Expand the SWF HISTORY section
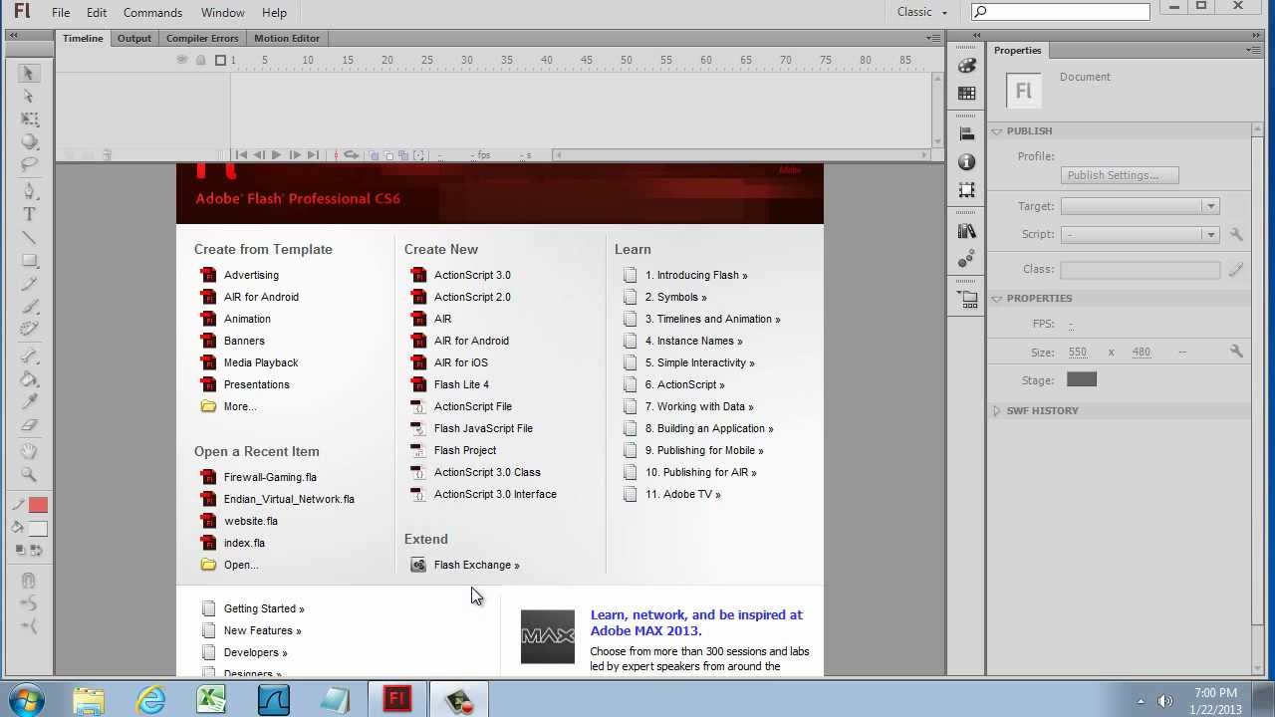The image size is (1275, 717). (997, 410)
